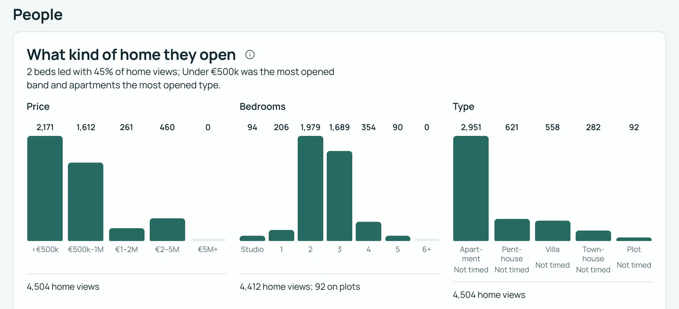Screen dimensions: 679x309
Task: Click the €1–2M price bar
Action: (126, 235)
